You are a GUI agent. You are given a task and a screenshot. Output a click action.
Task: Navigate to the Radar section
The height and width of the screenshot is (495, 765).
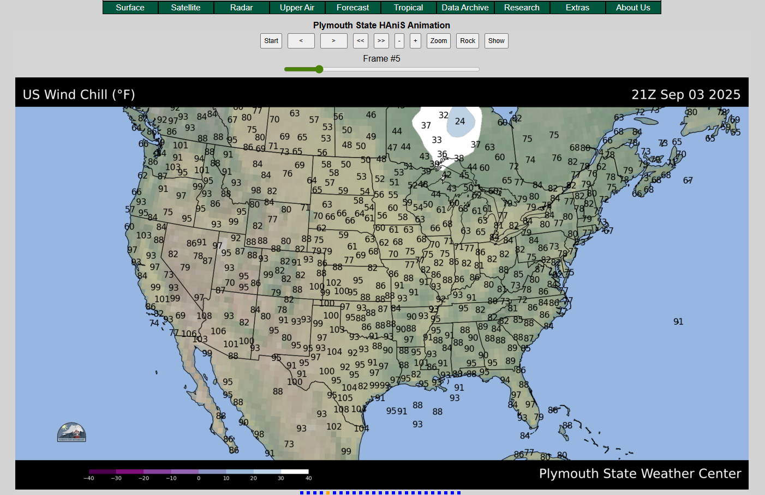pyautogui.click(x=241, y=8)
